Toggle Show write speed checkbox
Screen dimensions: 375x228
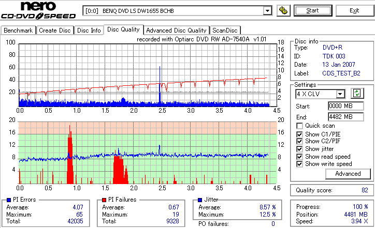pyautogui.click(x=299, y=164)
